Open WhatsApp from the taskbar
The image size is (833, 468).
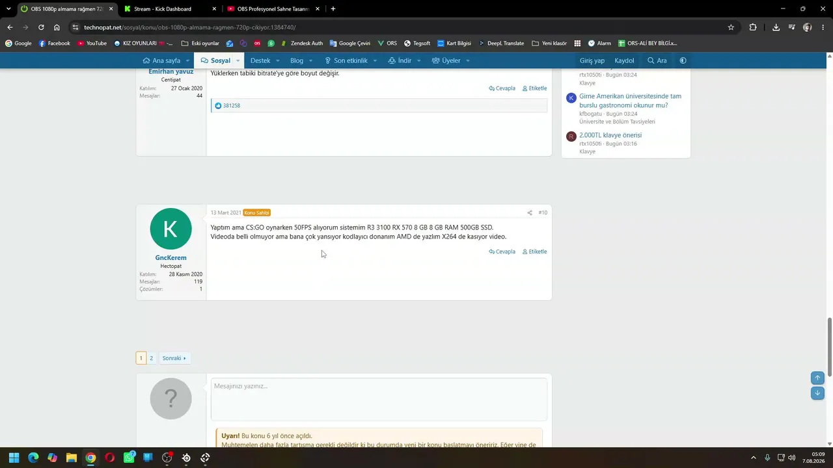(x=129, y=458)
